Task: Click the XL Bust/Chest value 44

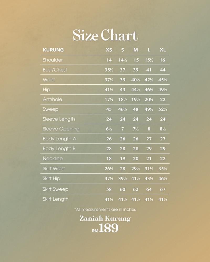Action: click(x=162, y=70)
